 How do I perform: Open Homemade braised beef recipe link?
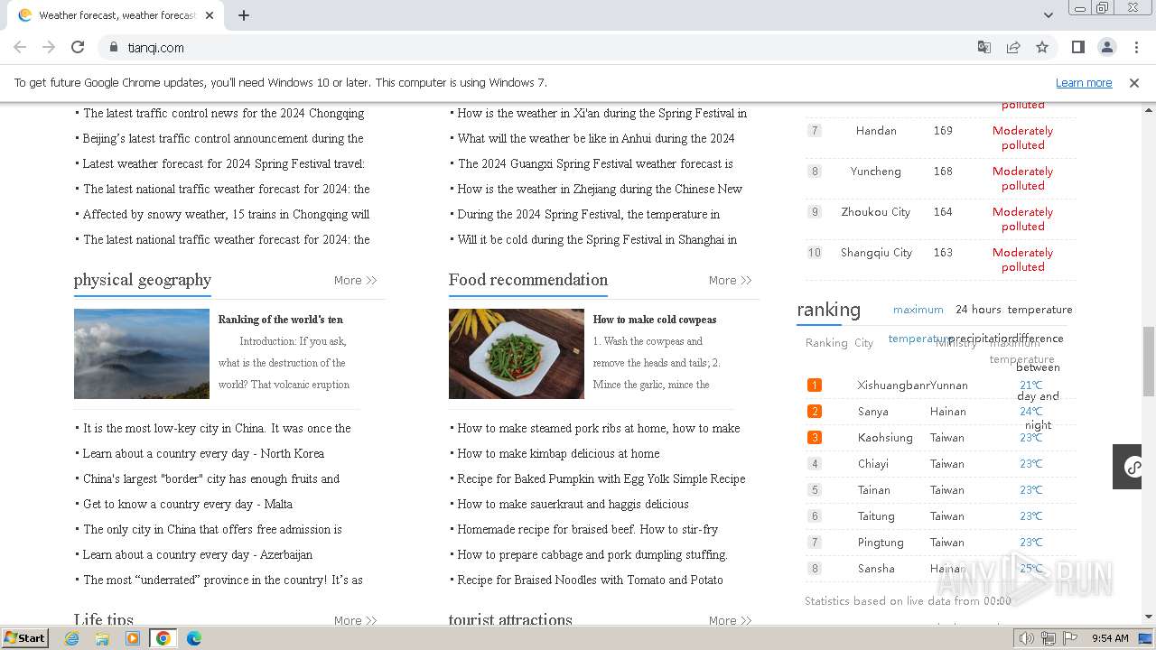coord(588,530)
